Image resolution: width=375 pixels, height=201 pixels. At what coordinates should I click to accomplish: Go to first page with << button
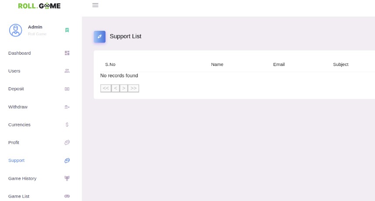point(106,88)
